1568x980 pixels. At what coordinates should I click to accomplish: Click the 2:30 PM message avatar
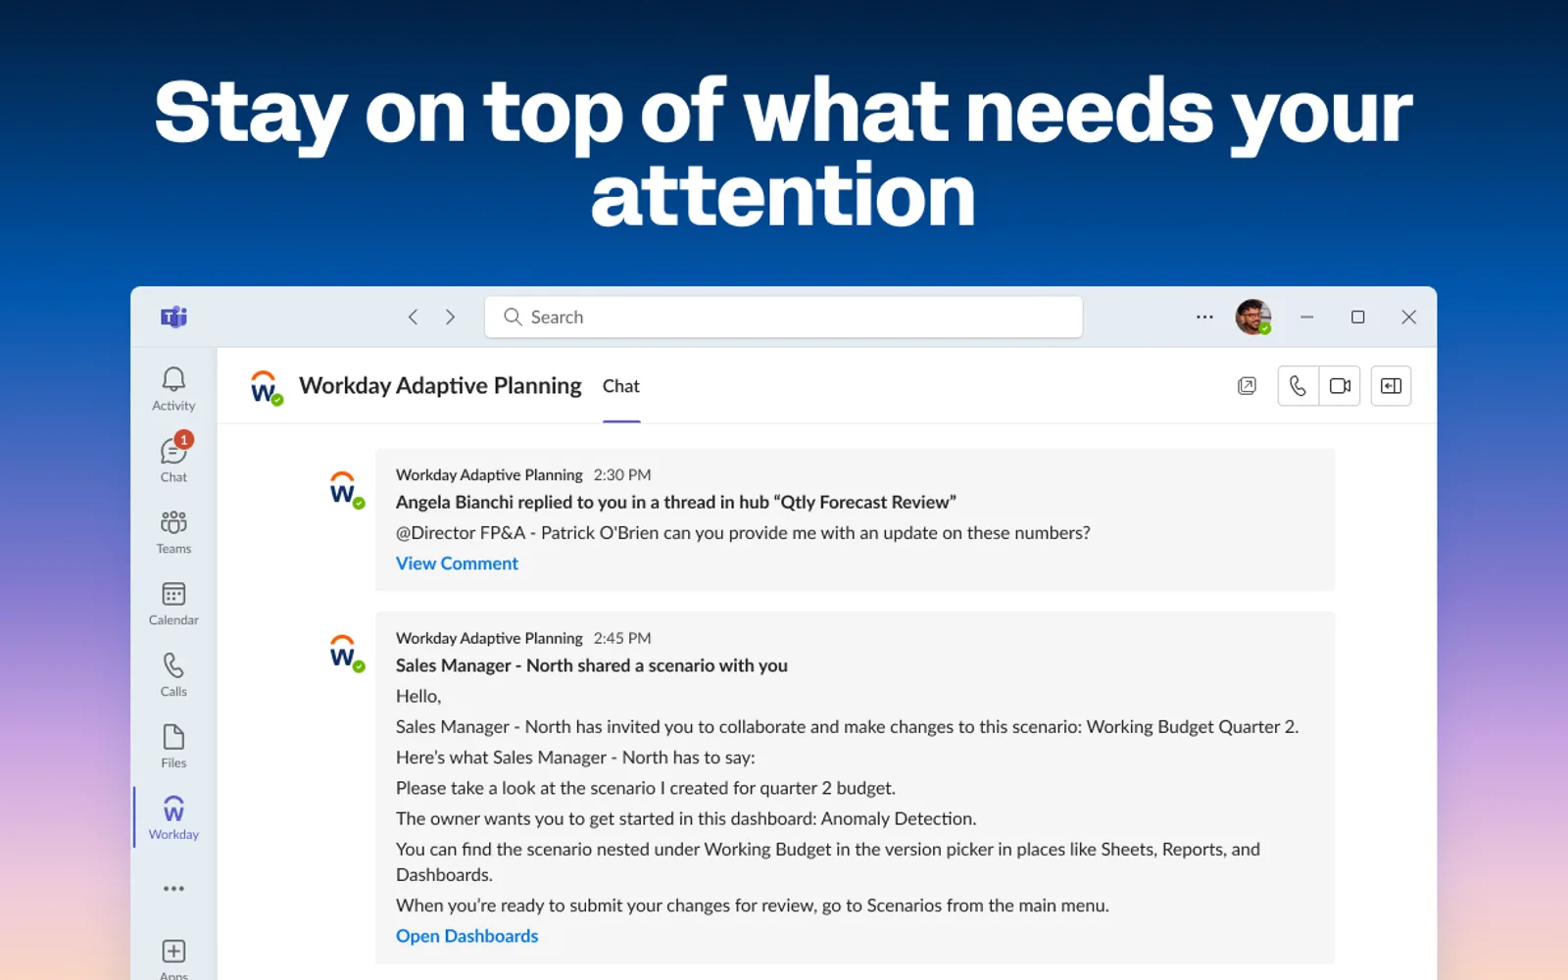click(x=346, y=489)
